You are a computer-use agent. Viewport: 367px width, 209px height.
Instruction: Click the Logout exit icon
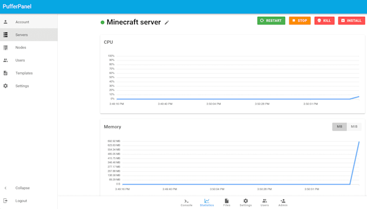tap(5, 200)
